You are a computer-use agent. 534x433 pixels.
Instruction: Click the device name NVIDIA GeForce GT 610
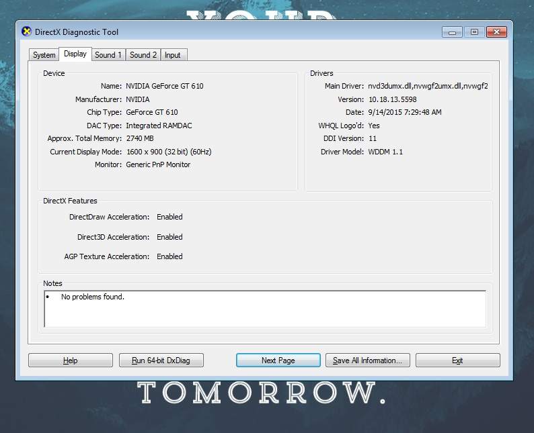point(165,86)
